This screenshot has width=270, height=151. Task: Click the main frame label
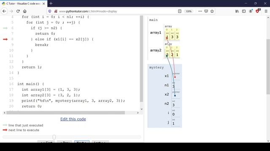coord(154,20)
